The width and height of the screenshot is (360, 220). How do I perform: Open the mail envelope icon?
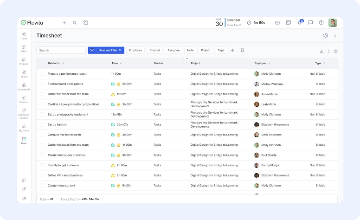[277, 22]
